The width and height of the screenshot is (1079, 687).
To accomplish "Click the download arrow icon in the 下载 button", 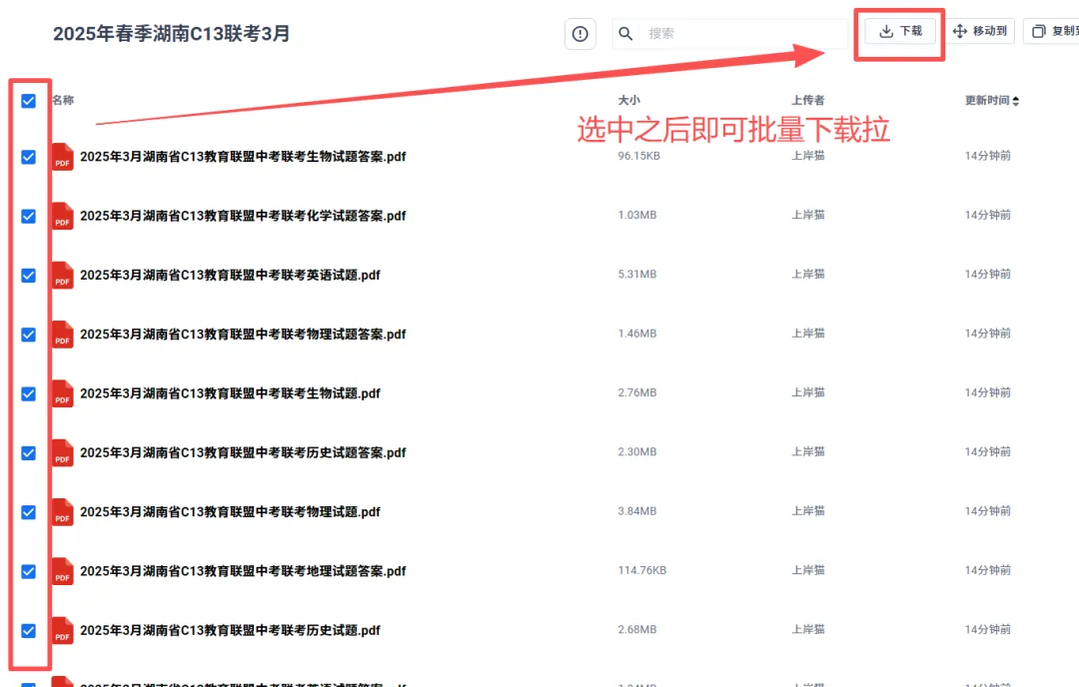I will pyautogui.click(x=885, y=31).
